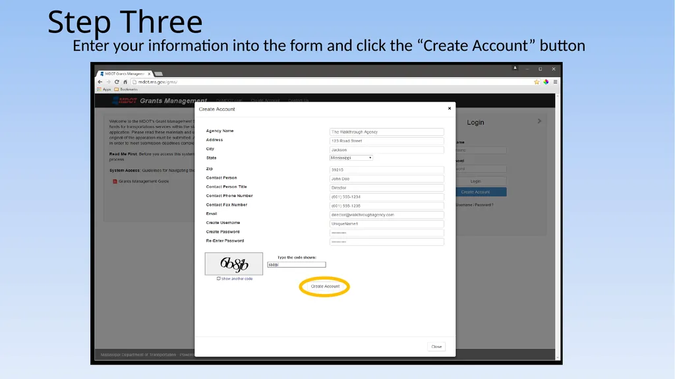The height and width of the screenshot is (379, 675).
Task: Click the Create Account nav item
Action: point(265,100)
